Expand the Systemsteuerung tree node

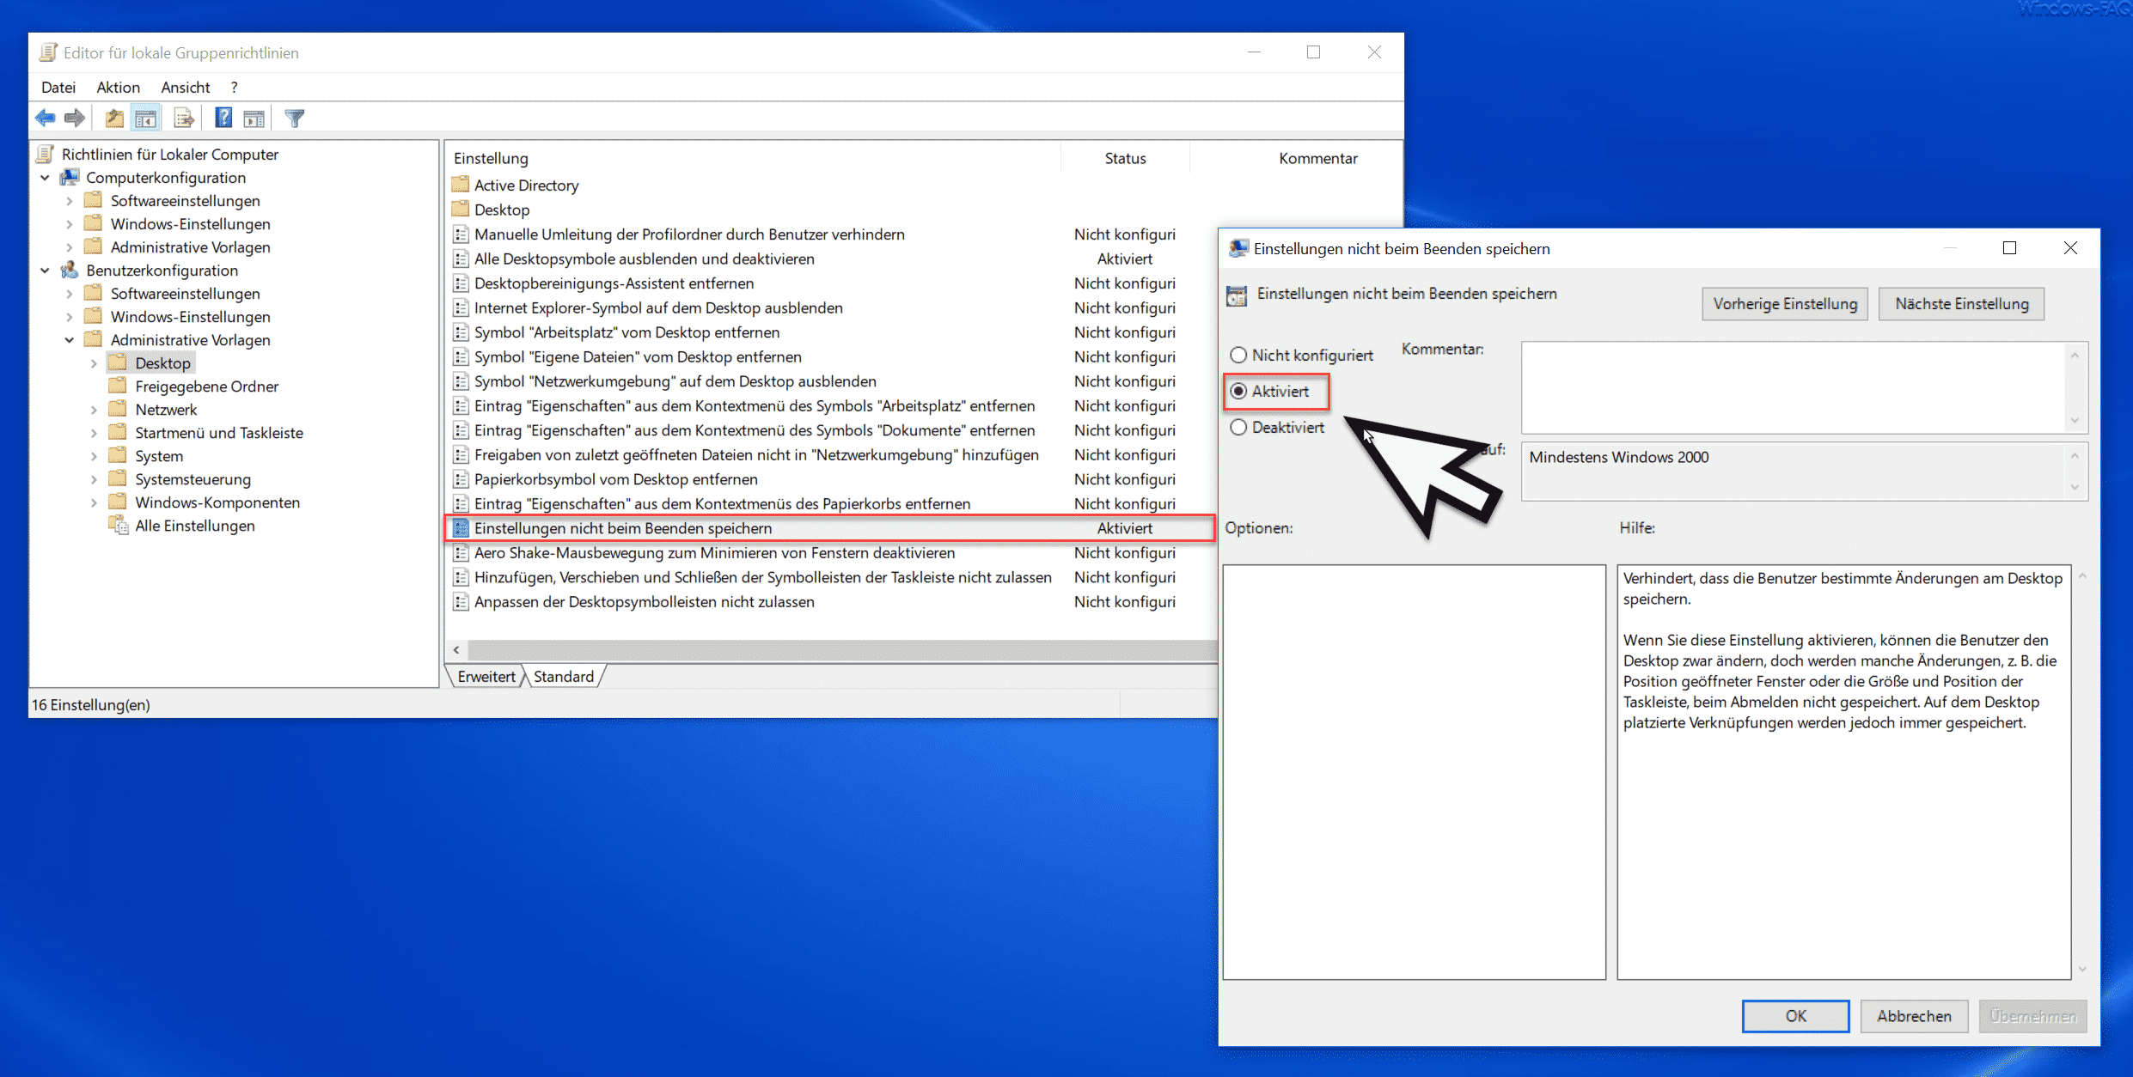click(x=94, y=479)
